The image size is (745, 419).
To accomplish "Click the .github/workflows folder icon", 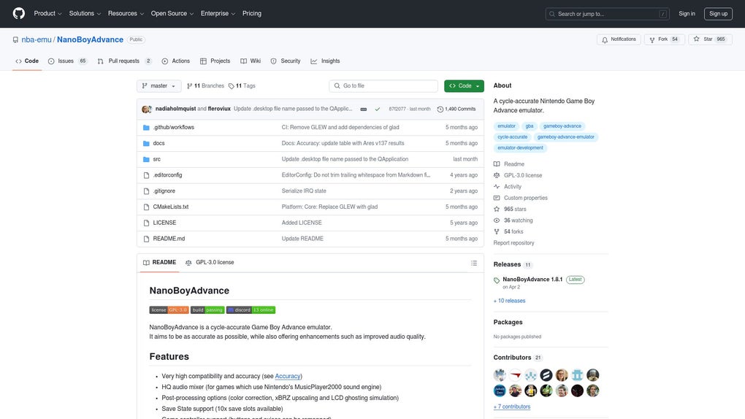I will click(x=146, y=127).
